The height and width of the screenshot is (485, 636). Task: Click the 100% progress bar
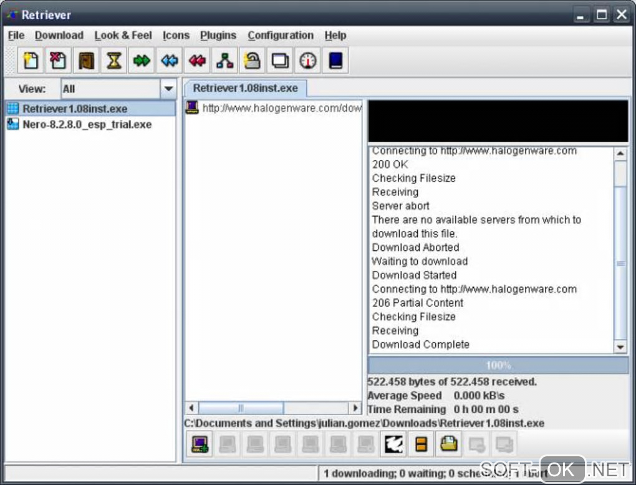tap(498, 365)
